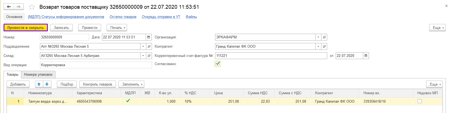Open the Организация record with open-form icon
Viewport: 451px width, 113px height.
click(324, 37)
